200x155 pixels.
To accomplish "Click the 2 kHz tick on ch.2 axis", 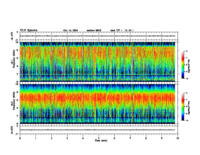I will [x=17, y=116].
